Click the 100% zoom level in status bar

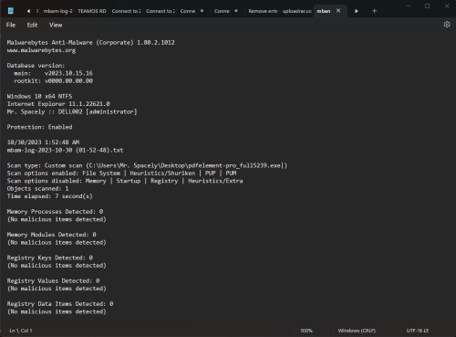point(306,331)
